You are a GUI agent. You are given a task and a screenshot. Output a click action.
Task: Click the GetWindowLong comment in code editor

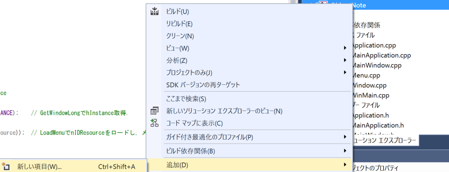79,113
